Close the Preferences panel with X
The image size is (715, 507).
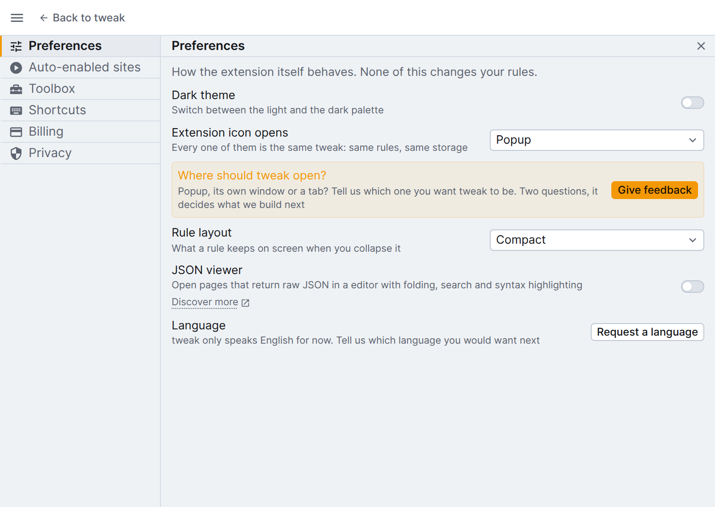(x=701, y=46)
